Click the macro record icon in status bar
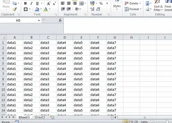172x123 pixels. 17,122
